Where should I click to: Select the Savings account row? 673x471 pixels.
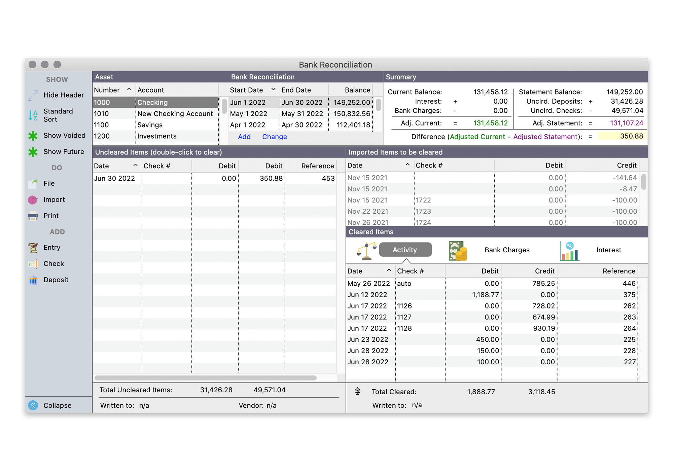pyautogui.click(x=150, y=125)
